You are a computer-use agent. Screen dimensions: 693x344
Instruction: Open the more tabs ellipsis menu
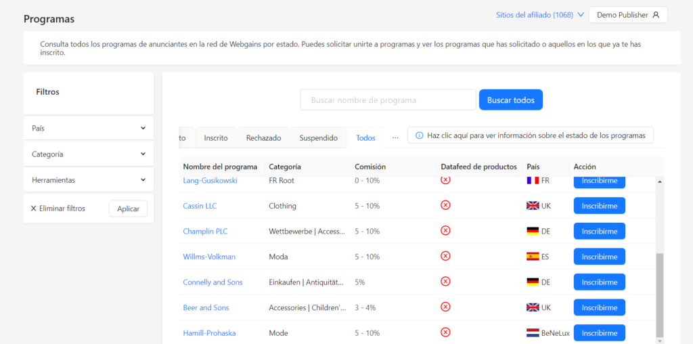(x=395, y=137)
